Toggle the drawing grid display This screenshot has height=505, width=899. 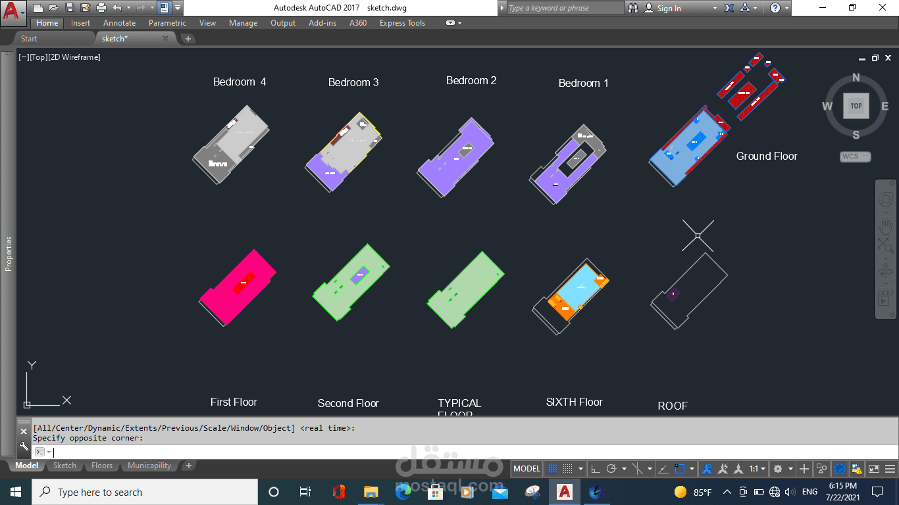pos(552,469)
